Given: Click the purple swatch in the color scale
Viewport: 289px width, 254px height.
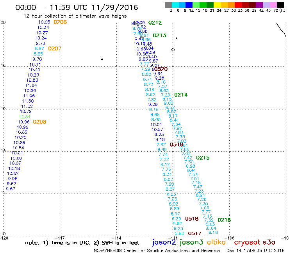Looking at the screenshot, I should (259, 5).
